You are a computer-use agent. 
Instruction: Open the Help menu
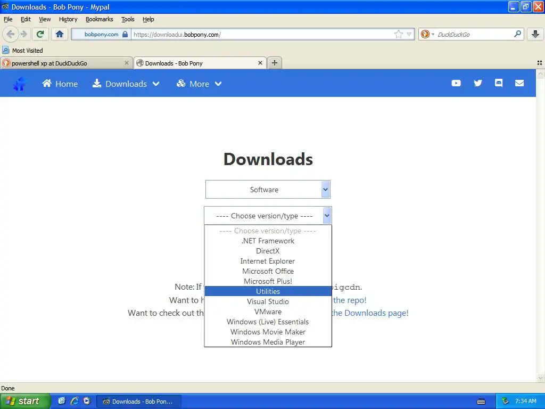click(148, 19)
